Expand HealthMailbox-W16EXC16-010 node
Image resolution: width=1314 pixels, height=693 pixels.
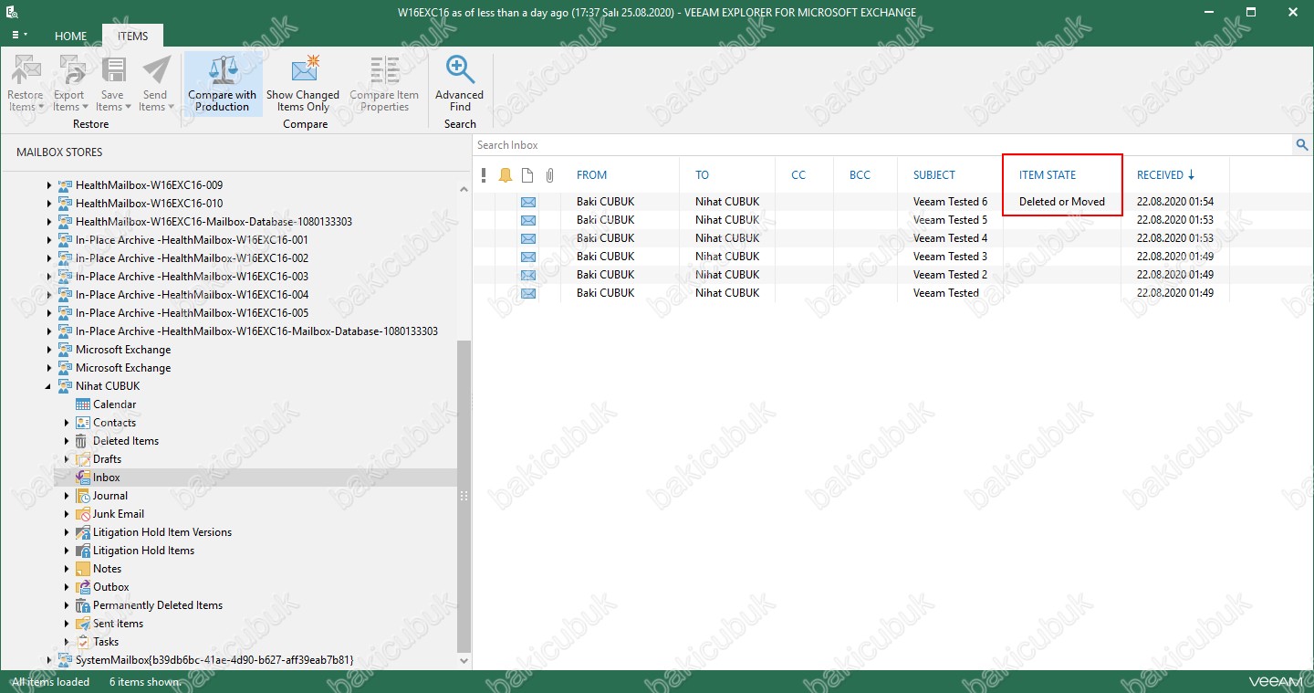49,204
